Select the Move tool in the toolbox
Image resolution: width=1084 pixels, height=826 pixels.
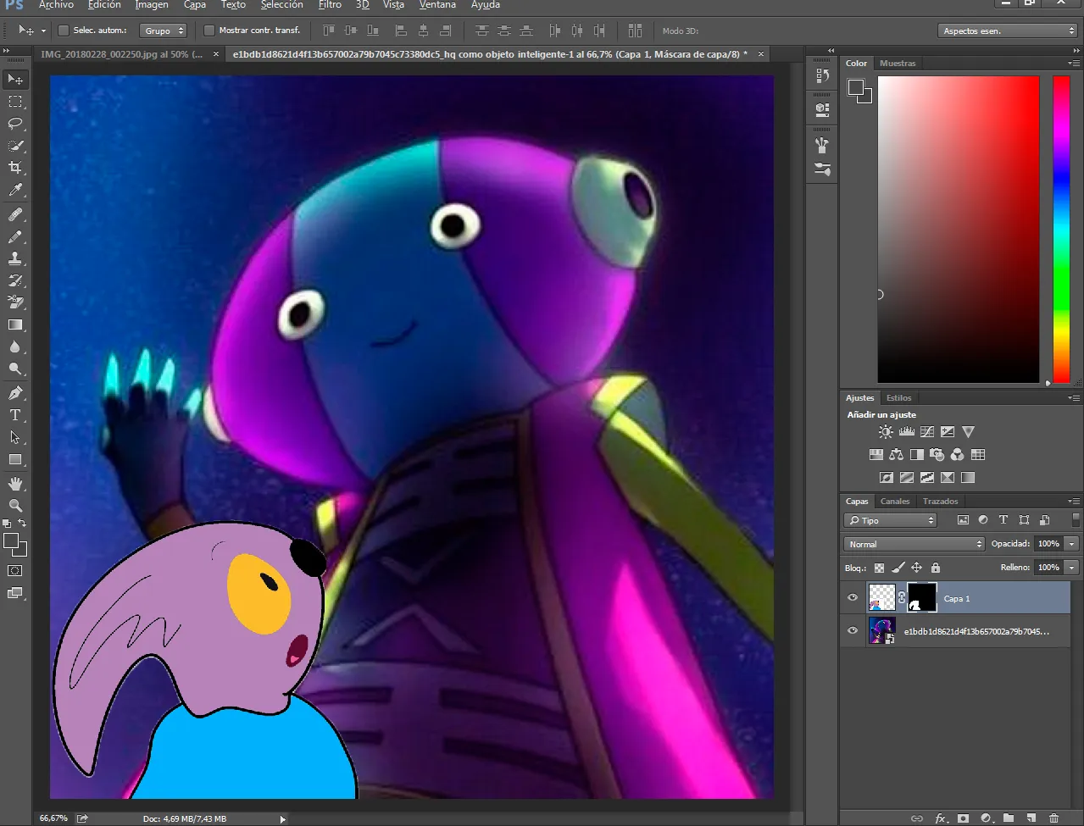click(15, 79)
